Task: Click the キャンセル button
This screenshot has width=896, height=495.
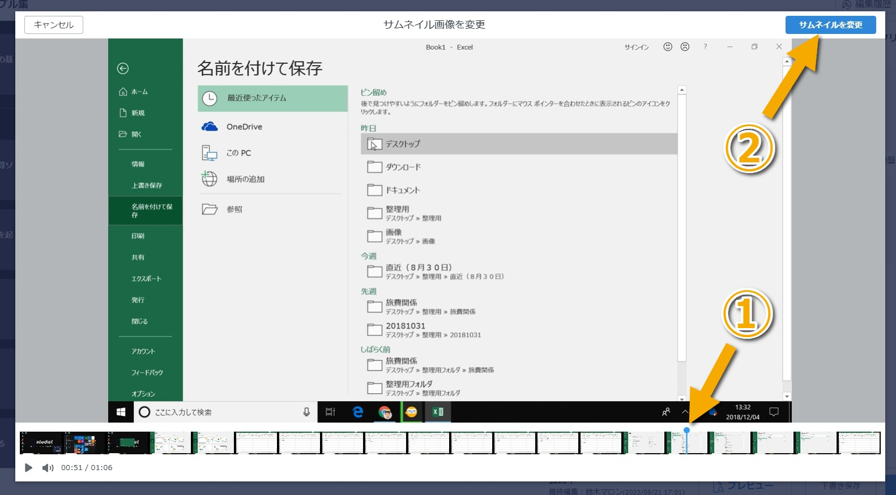Action: (x=54, y=25)
